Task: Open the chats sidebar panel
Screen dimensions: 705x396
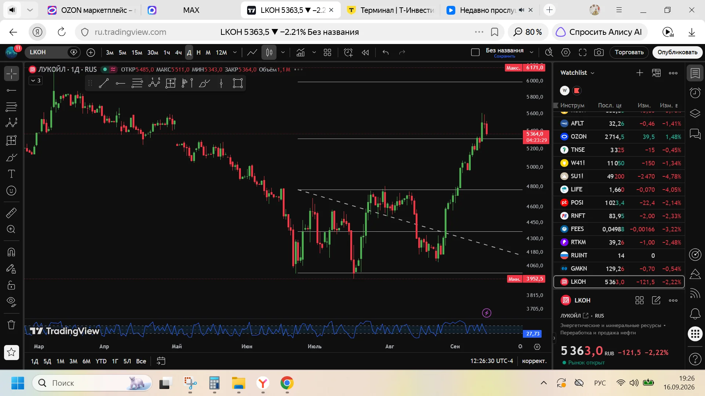Action: point(695,134)
